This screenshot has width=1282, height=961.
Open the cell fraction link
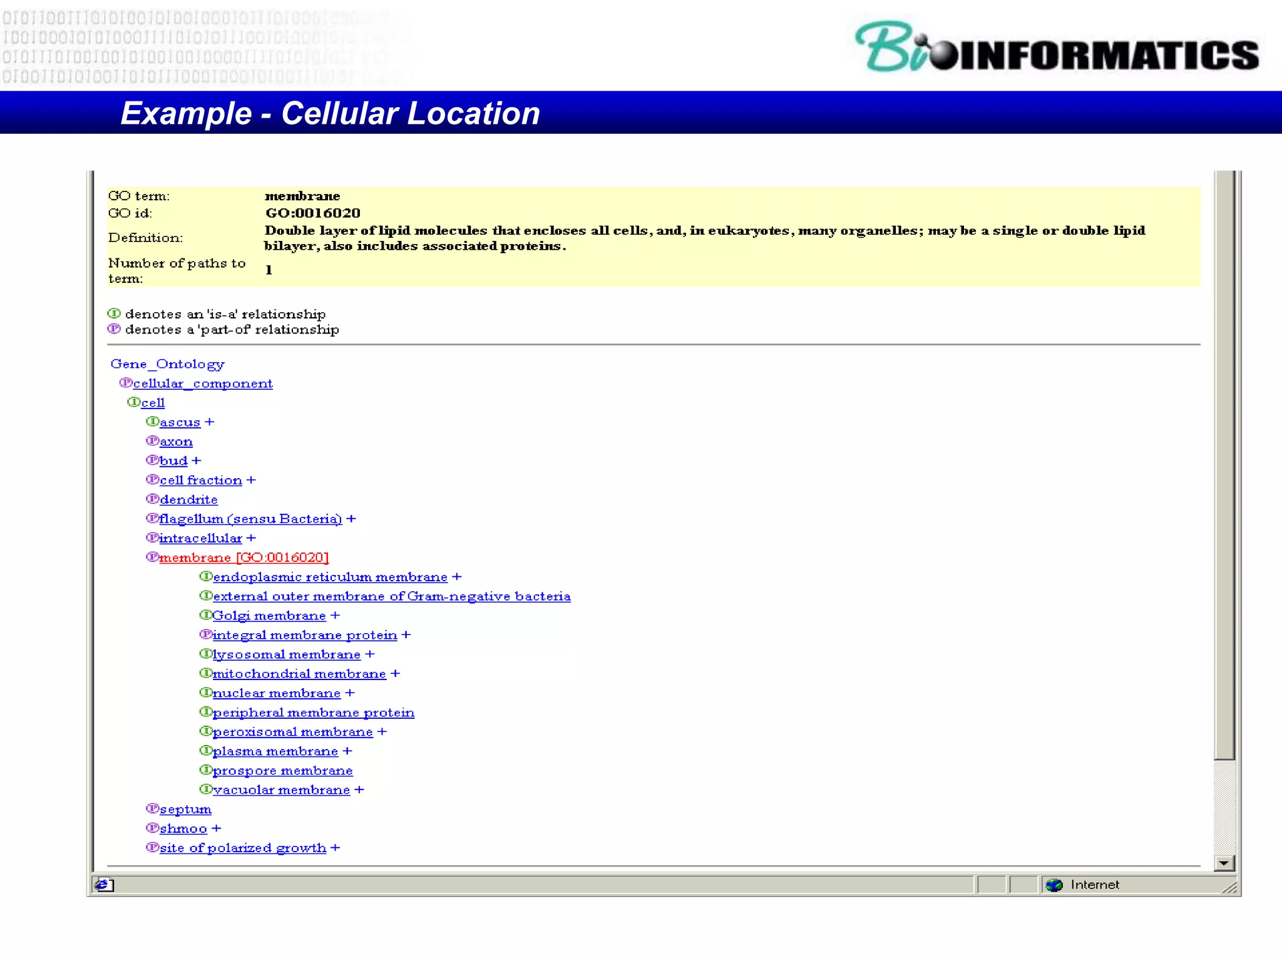point(201,480)
